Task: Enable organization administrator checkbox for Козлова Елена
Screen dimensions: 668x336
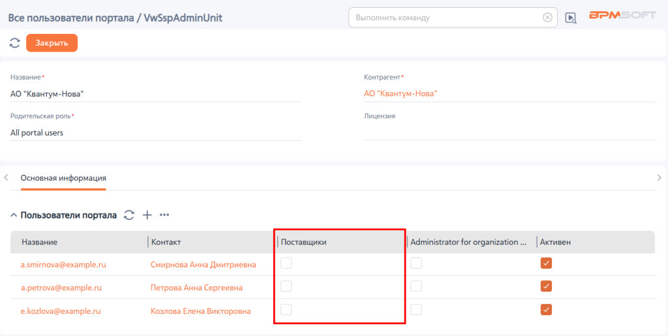Action: [416, 310]
